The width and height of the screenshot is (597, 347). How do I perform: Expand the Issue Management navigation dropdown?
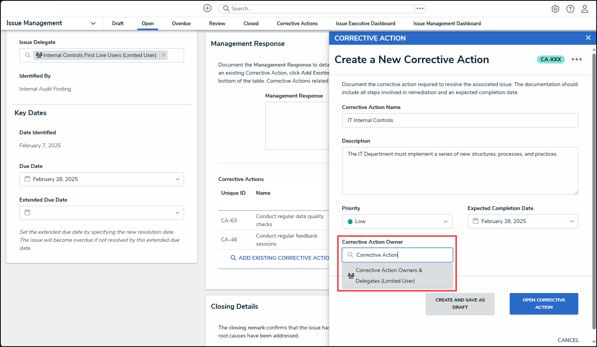click(x=93, y=23)
